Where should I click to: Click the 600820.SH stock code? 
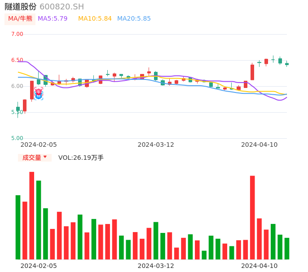click(x=62, y=7)
